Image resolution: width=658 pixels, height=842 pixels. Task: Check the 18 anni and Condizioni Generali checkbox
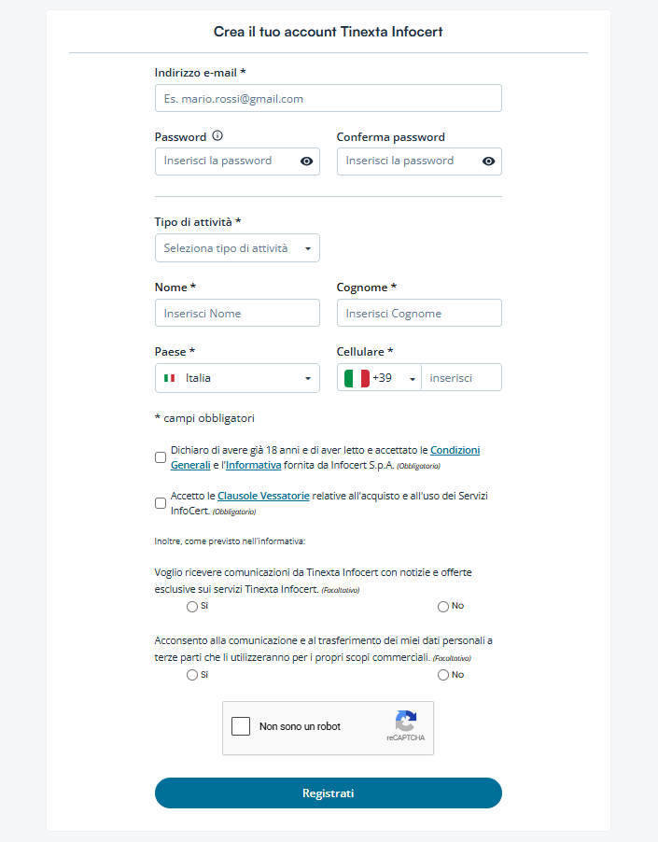(x=161, y=457)
